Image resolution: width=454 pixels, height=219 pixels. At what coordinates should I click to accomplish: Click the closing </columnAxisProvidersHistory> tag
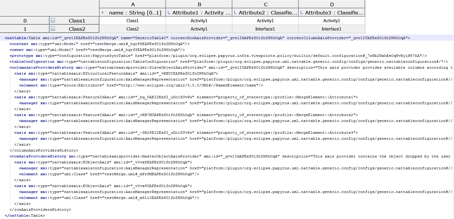(x=44, y=150)
